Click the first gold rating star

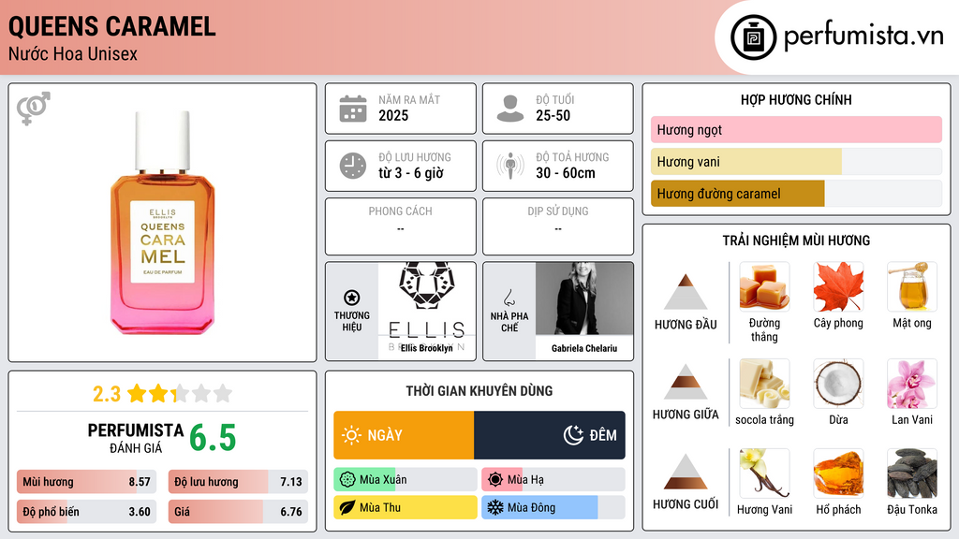pyautogui.click(x=137, y=393)
